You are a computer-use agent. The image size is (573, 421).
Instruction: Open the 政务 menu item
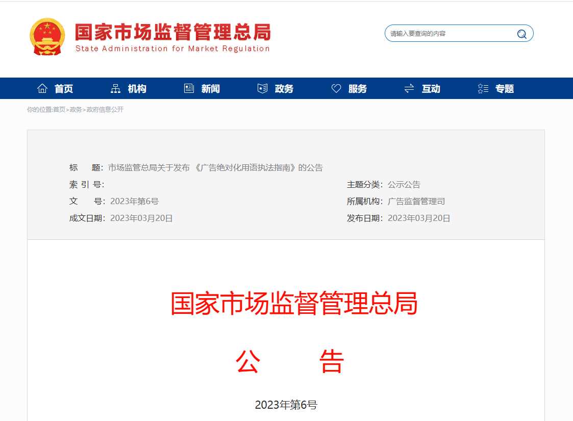click(x=284, y=89)
